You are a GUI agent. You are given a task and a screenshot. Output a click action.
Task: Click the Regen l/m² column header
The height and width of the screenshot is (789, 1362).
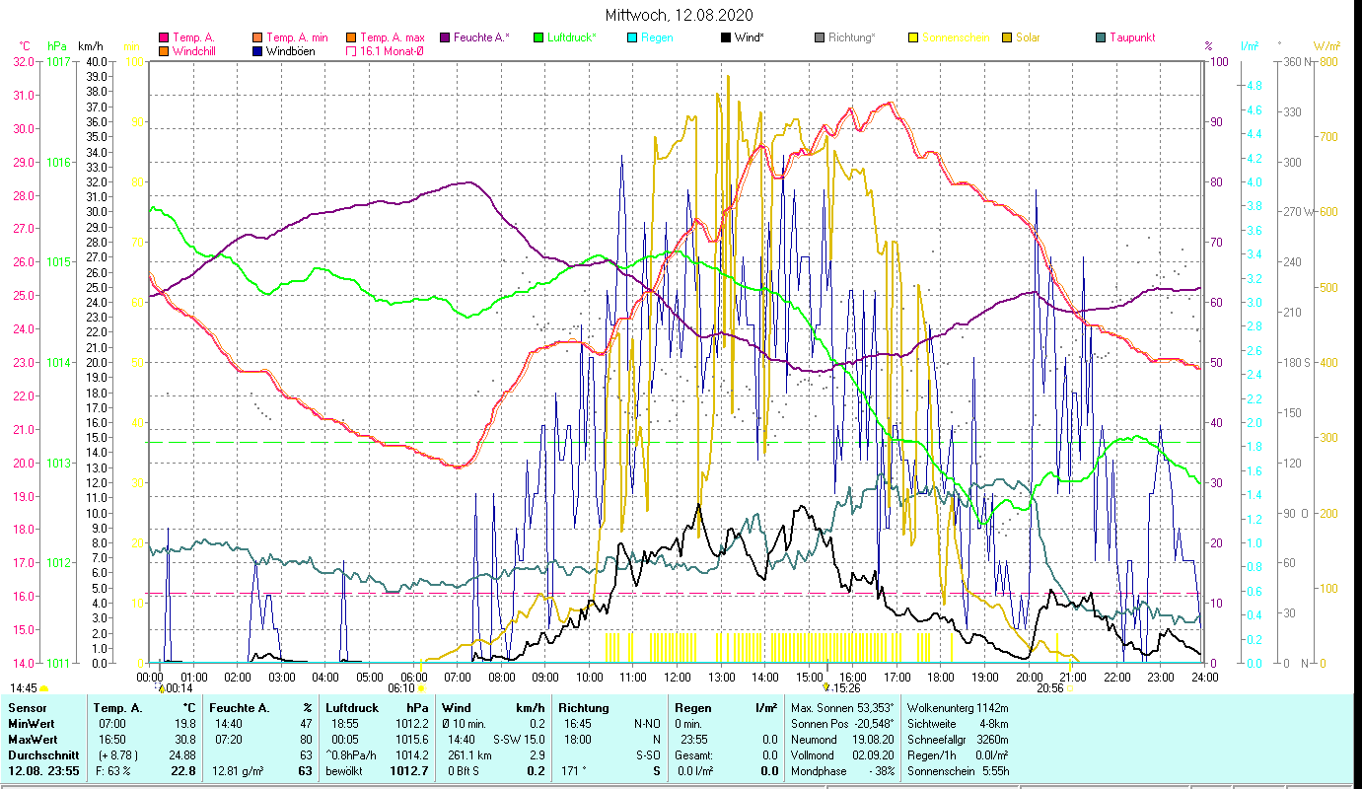[x=726, y=707]
